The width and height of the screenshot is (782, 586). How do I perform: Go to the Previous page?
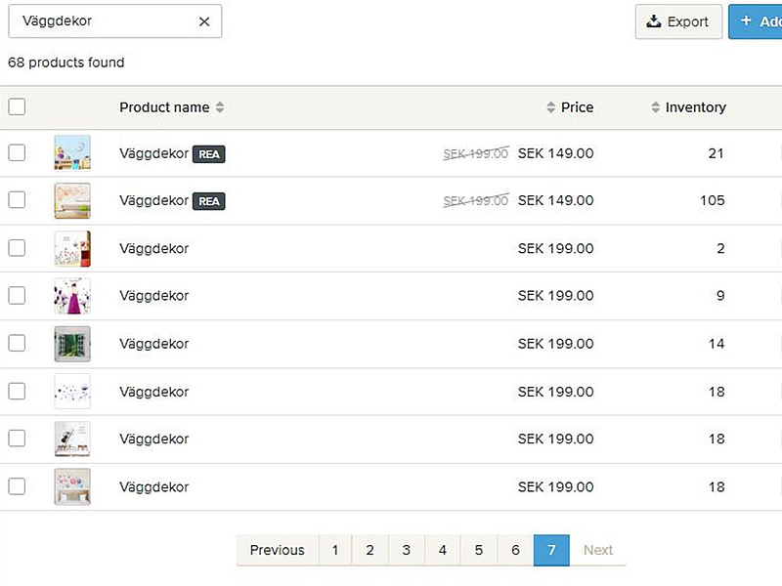[277, 550]
